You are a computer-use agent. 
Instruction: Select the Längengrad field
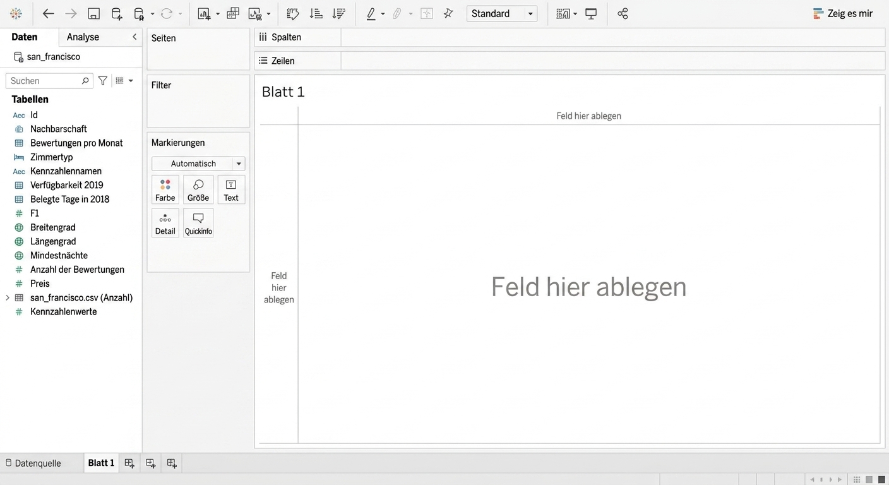click(x=53, y=241)
